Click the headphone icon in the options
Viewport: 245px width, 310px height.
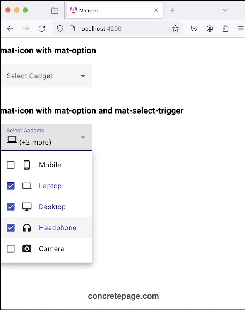(27, 228)
